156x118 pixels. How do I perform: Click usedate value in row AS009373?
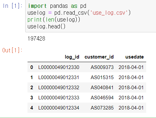pyautogui.click(x=131, y=67)
